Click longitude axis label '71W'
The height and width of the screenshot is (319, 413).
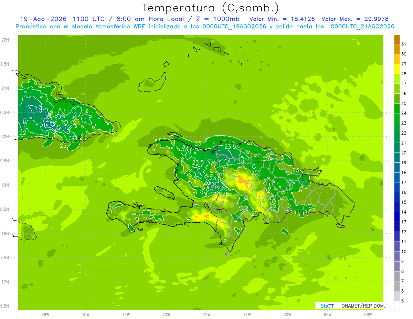(x=247, y=314)
